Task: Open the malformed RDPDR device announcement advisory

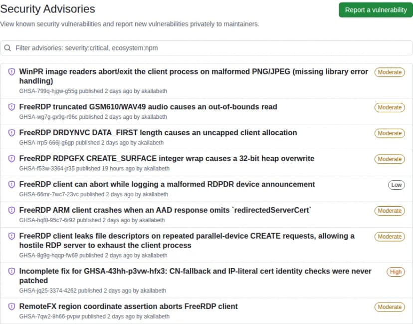Action: (167, 184)
